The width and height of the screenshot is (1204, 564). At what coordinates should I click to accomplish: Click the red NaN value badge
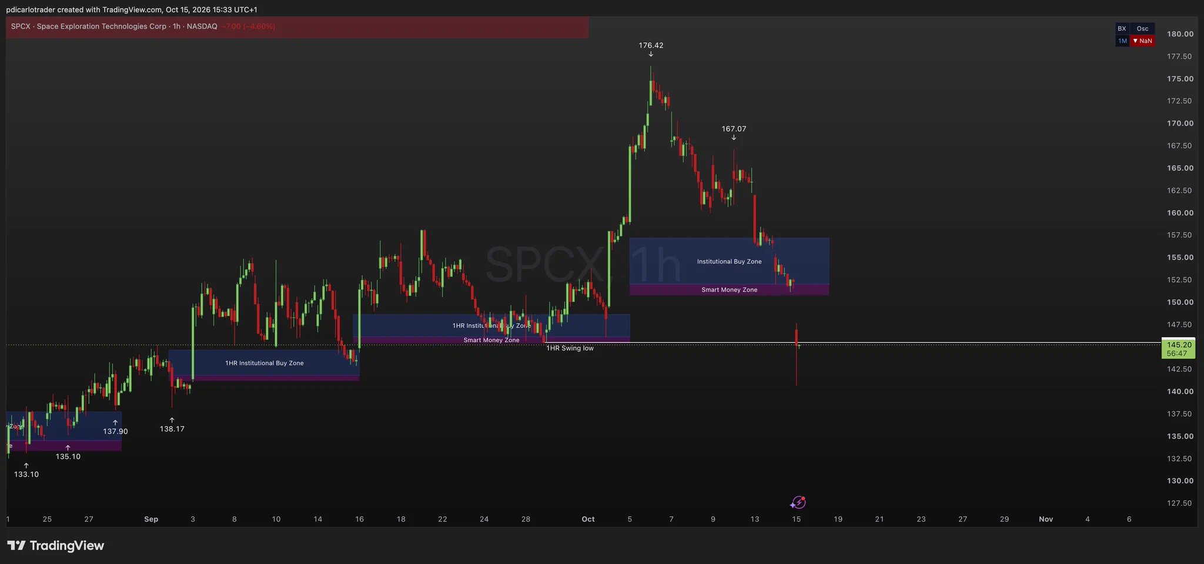coord(1142,41)
